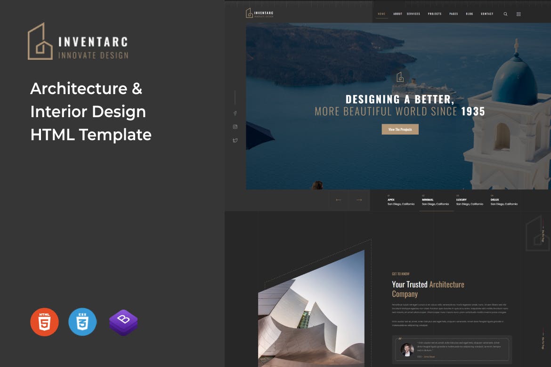Click the blue CSS3 badge icon
The image size is (551, 367).
click(82, 322)
